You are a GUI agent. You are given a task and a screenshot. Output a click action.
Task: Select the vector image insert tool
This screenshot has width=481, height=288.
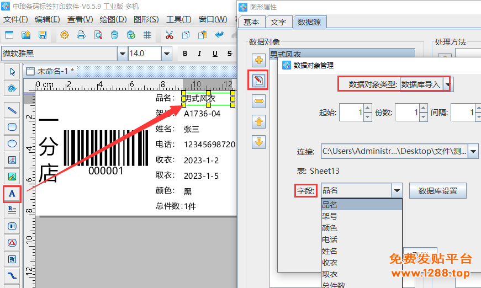point(12,160)
